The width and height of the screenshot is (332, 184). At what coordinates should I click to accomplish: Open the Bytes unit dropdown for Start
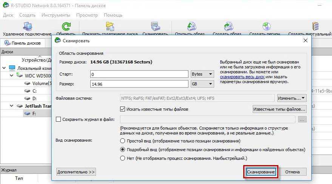tap(202, 74)
